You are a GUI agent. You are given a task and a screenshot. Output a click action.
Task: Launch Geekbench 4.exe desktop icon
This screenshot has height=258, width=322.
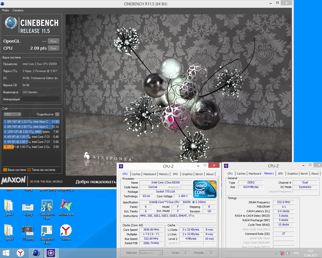click(x=47, y=234)
